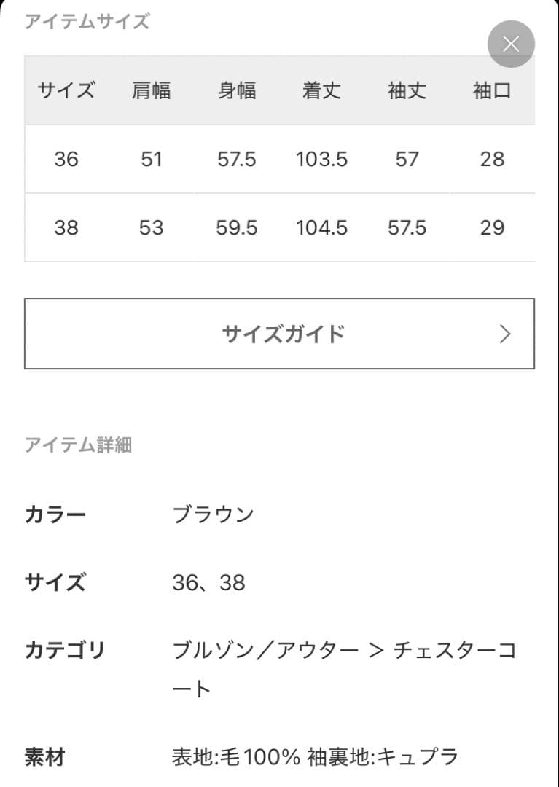Select the 着丈 column header
The width and height of the screenshot is (559, 787).
coord(322,90)
